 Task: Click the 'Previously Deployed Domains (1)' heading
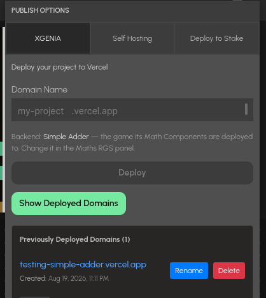[74, 239]
